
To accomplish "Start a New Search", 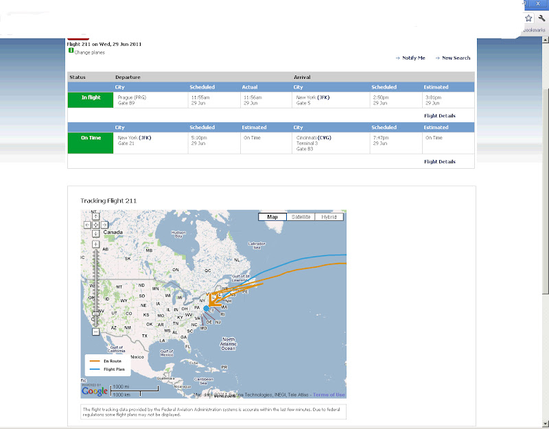I will click(456, 58).
